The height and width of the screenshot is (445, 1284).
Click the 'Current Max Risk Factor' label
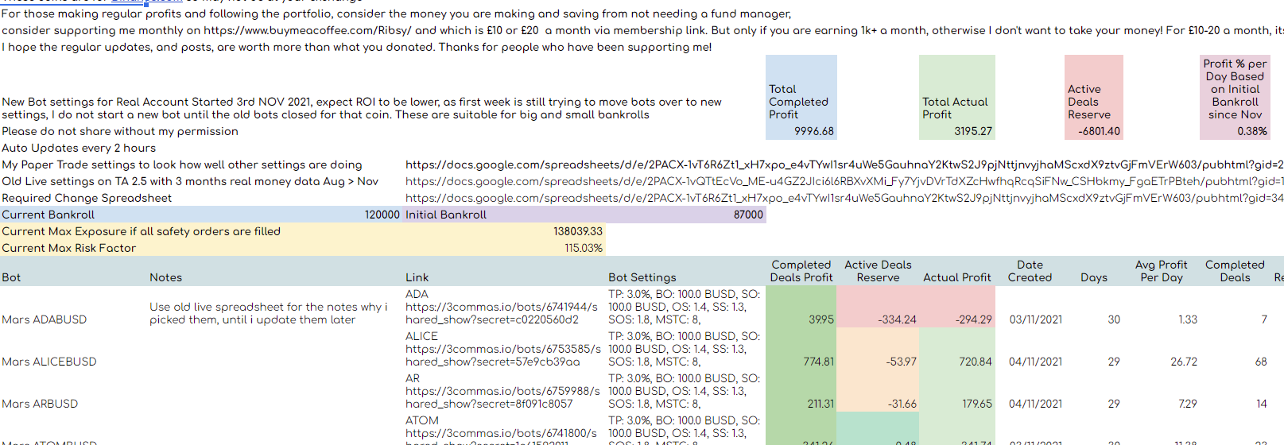[68, 248]
